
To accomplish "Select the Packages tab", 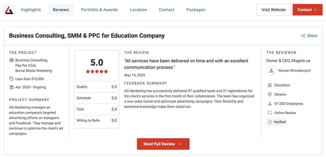I will pos(196,10).
